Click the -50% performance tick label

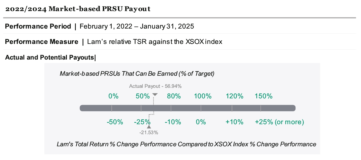coord(115,122)
